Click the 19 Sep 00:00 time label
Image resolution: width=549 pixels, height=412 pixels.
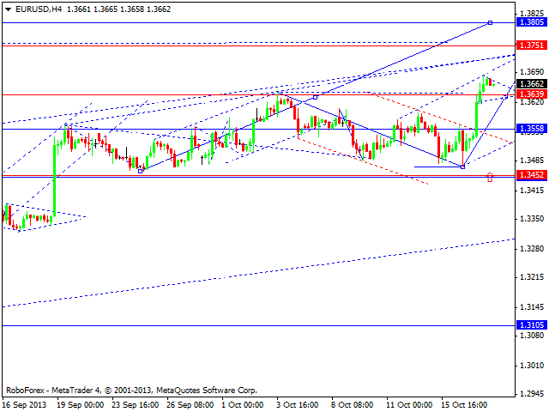tap(81, 404)
